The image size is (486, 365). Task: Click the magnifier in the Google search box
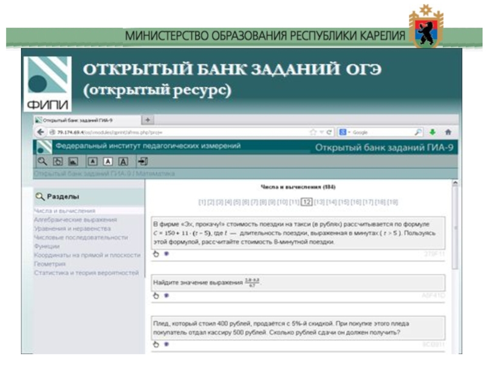pyautogui.click(x=418, y=132)
